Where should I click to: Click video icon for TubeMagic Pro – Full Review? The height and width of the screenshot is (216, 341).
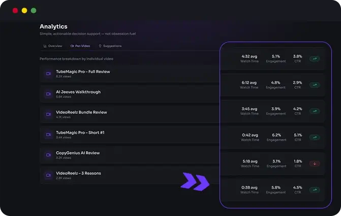coord(48,74)
